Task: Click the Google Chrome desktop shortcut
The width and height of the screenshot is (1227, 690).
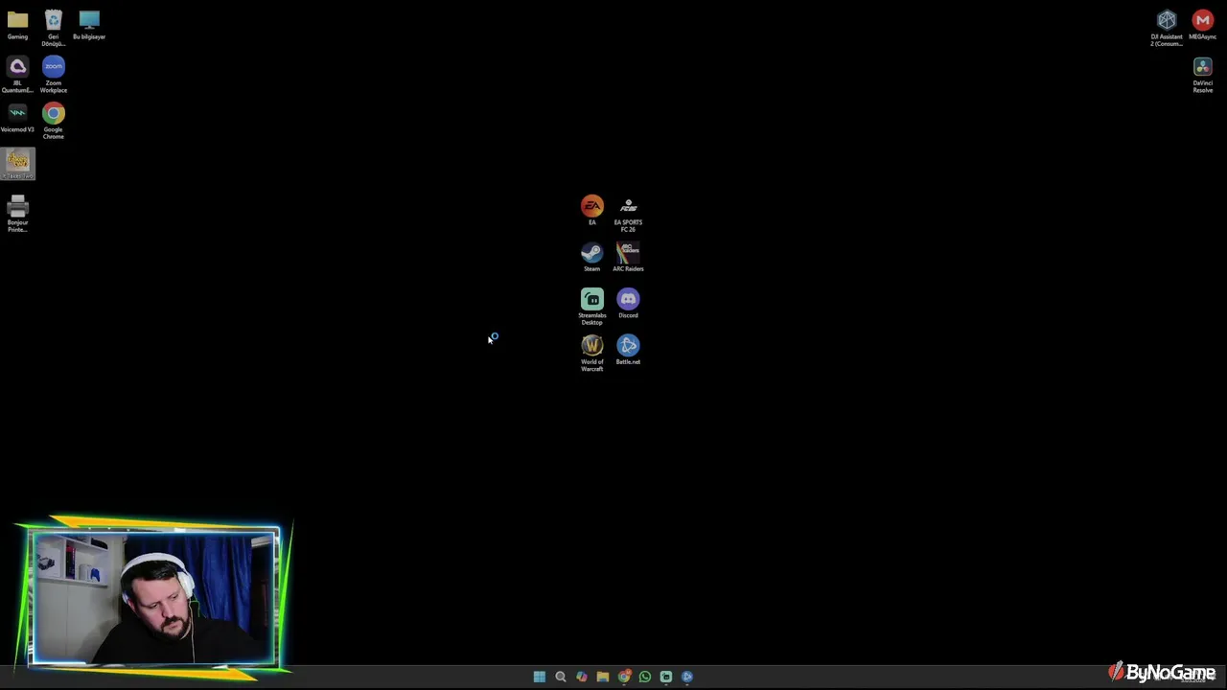Action: tap(54, 122)
